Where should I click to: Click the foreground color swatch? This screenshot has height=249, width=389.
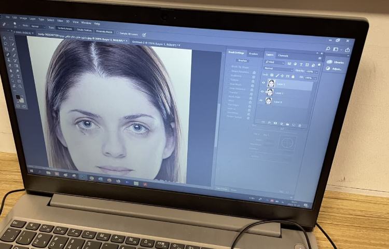17,96
